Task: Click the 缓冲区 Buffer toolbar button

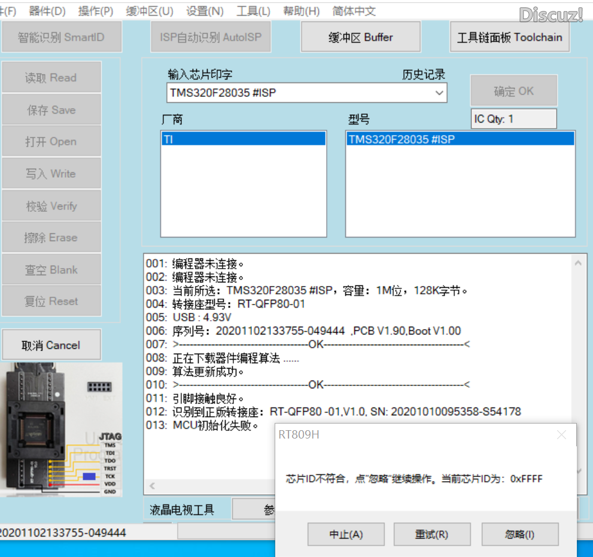Action: pyautogui.click(x=360, y=36)
